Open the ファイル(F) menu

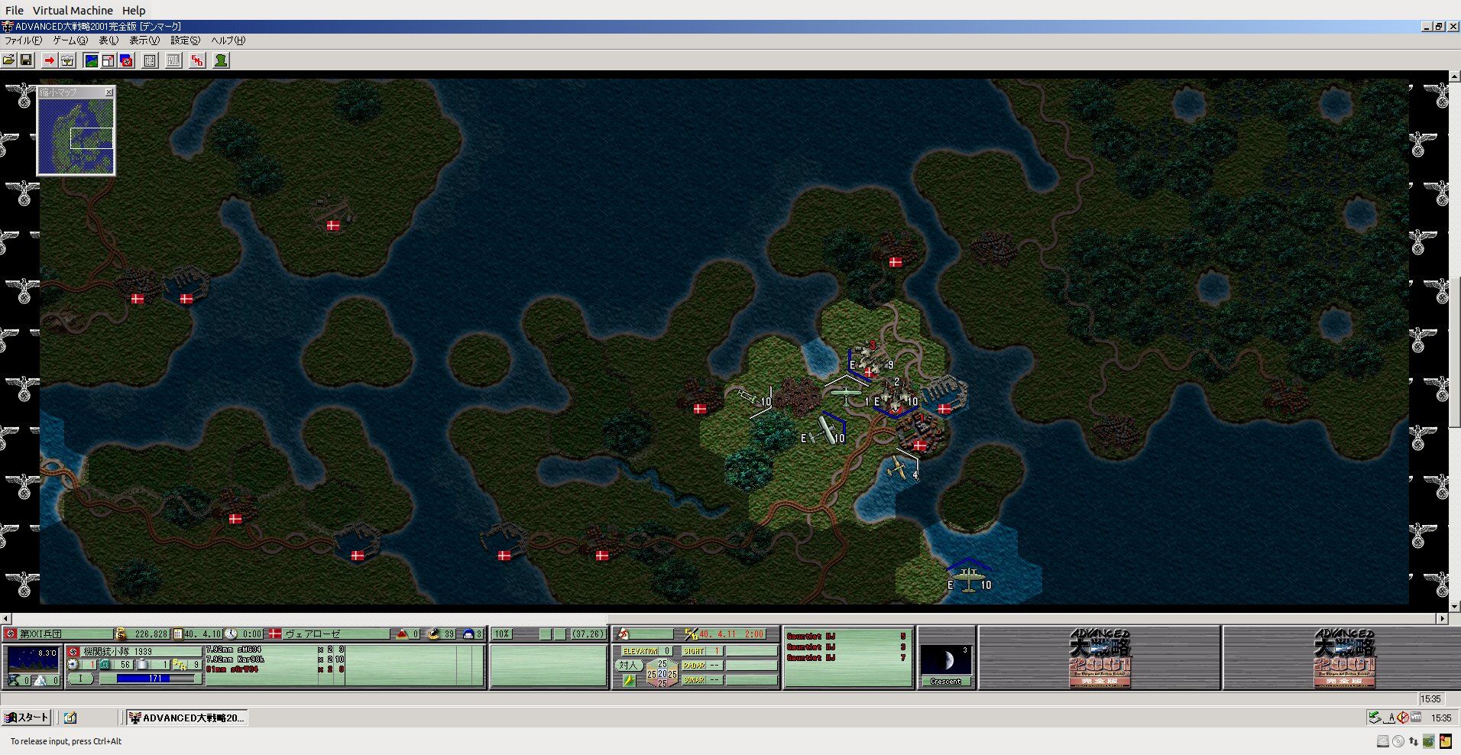pos(23,41)
